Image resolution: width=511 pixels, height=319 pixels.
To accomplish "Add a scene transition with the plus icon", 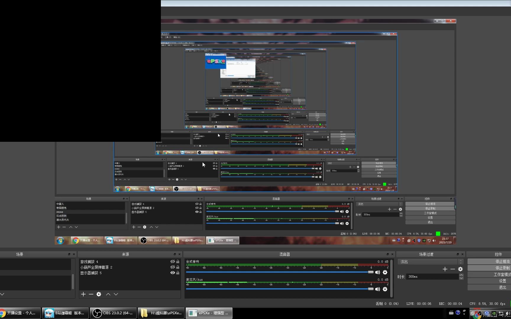I will (445, 269).
